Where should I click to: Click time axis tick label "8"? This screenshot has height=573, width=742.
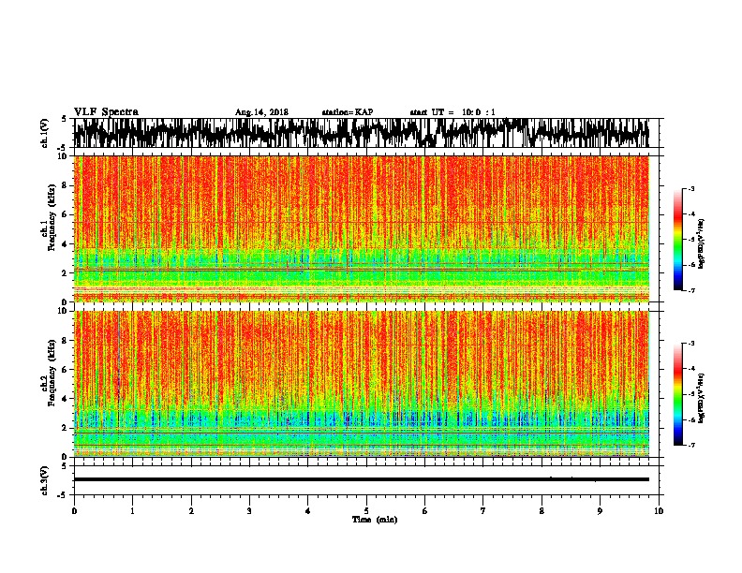542,511
